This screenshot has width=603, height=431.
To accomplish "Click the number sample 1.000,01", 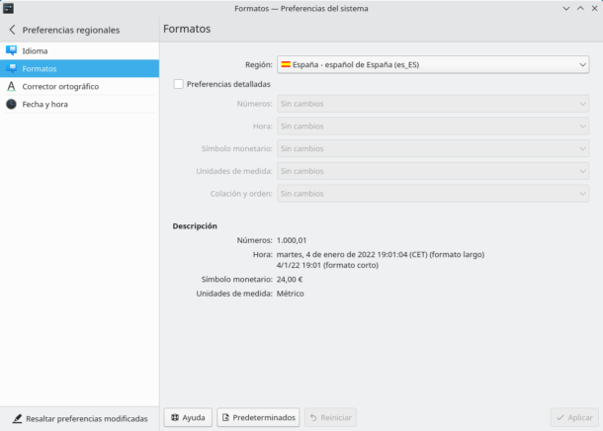I will (292, 240).
